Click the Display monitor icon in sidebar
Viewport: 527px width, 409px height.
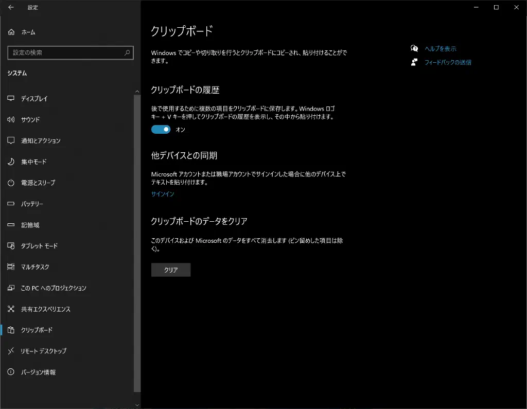(x=11, y=98)
